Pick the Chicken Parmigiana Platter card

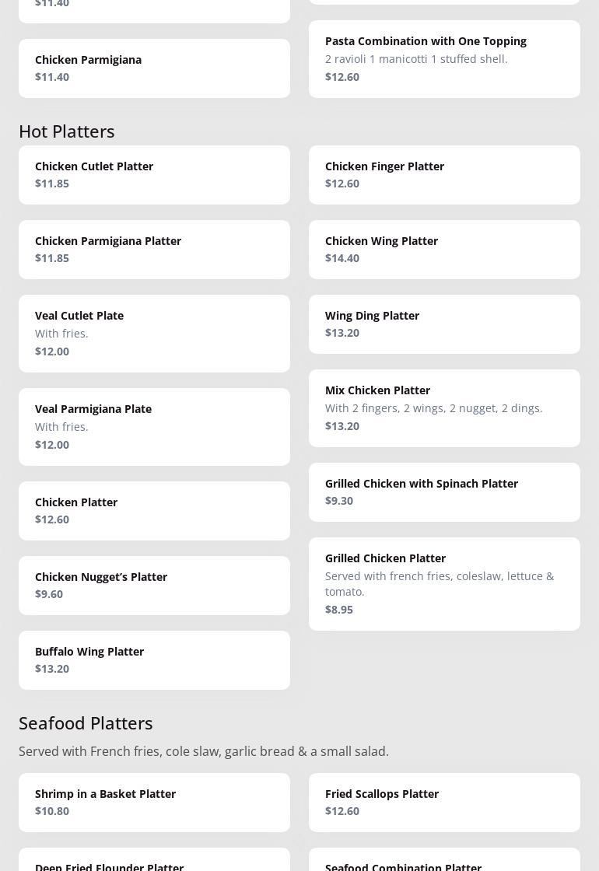coord(154,250)
